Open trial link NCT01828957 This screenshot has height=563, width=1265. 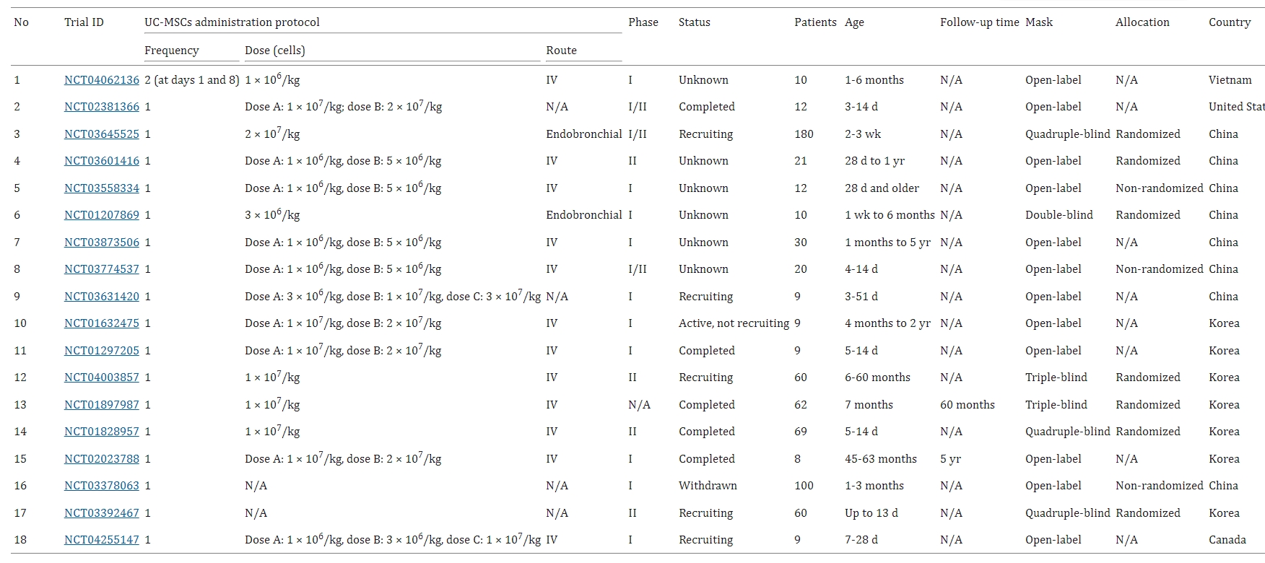coord(101,432)
